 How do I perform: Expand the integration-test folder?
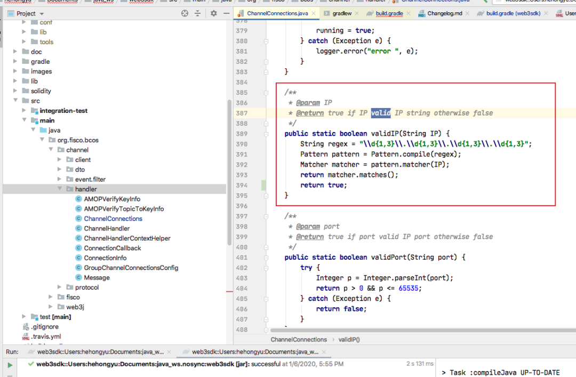click(x=24, y=110)
